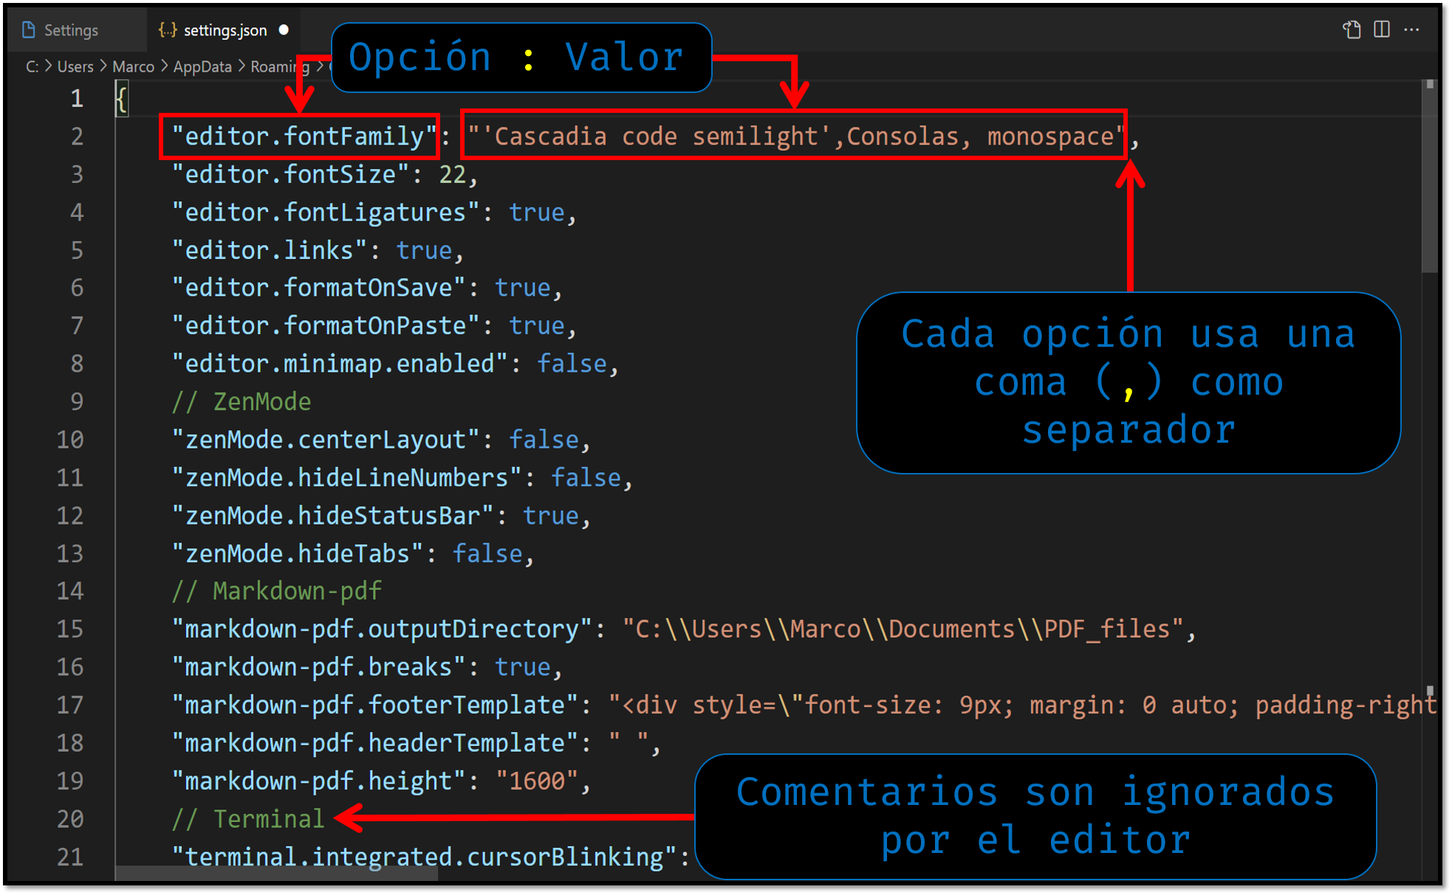Click line number 21 in the gutter
Image resolution: width=1452 pixels, height=895 pixels.
coord(70,857)
